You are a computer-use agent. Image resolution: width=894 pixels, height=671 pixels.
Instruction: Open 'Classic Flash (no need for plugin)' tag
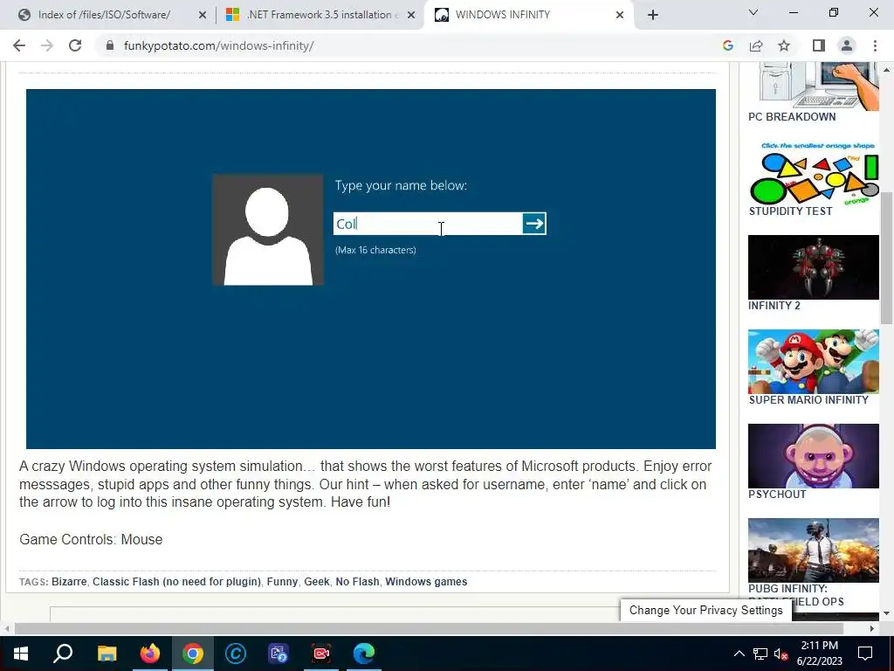click(x=176, y=581)
